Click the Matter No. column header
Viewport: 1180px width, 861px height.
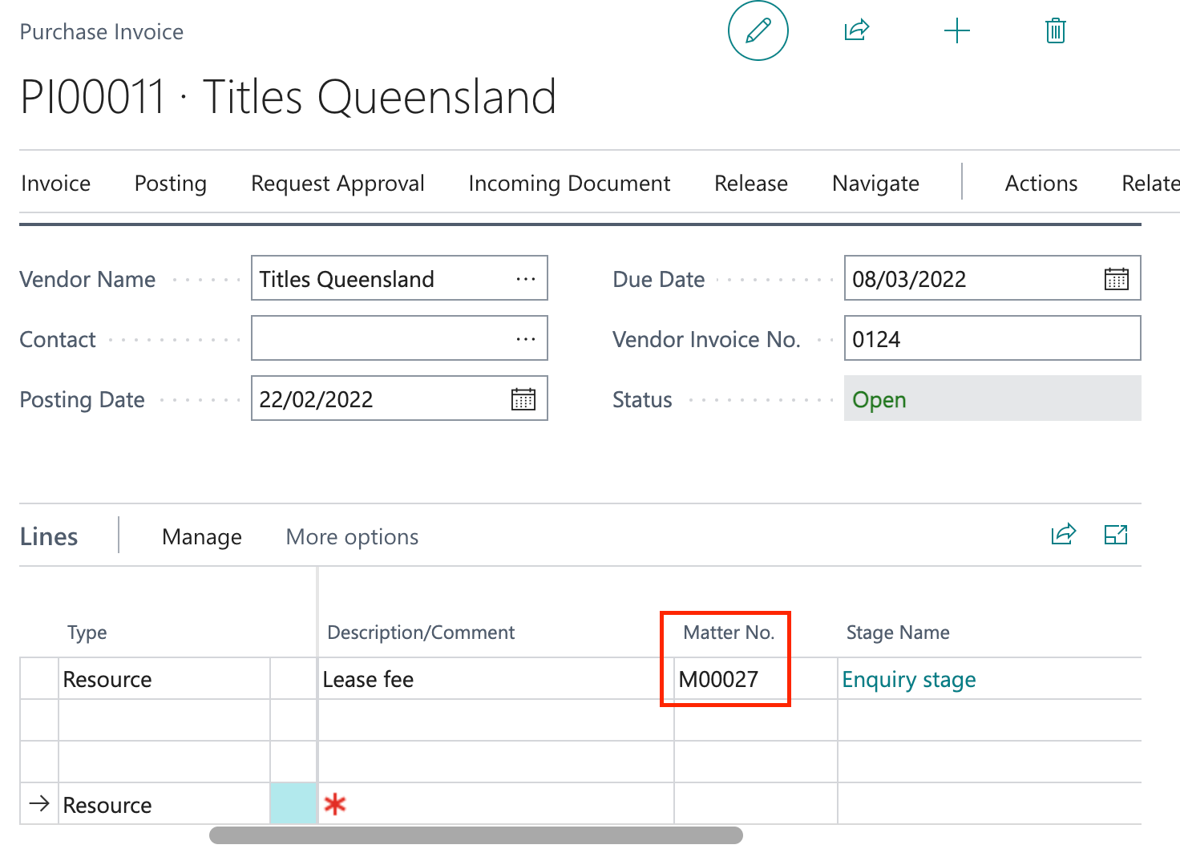[x=729, y=633]
